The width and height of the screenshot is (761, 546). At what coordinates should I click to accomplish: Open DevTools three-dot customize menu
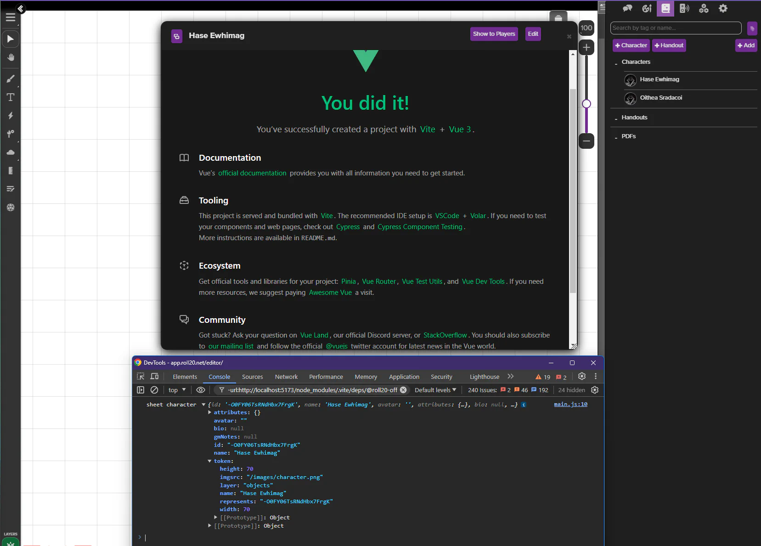(596, 377)
